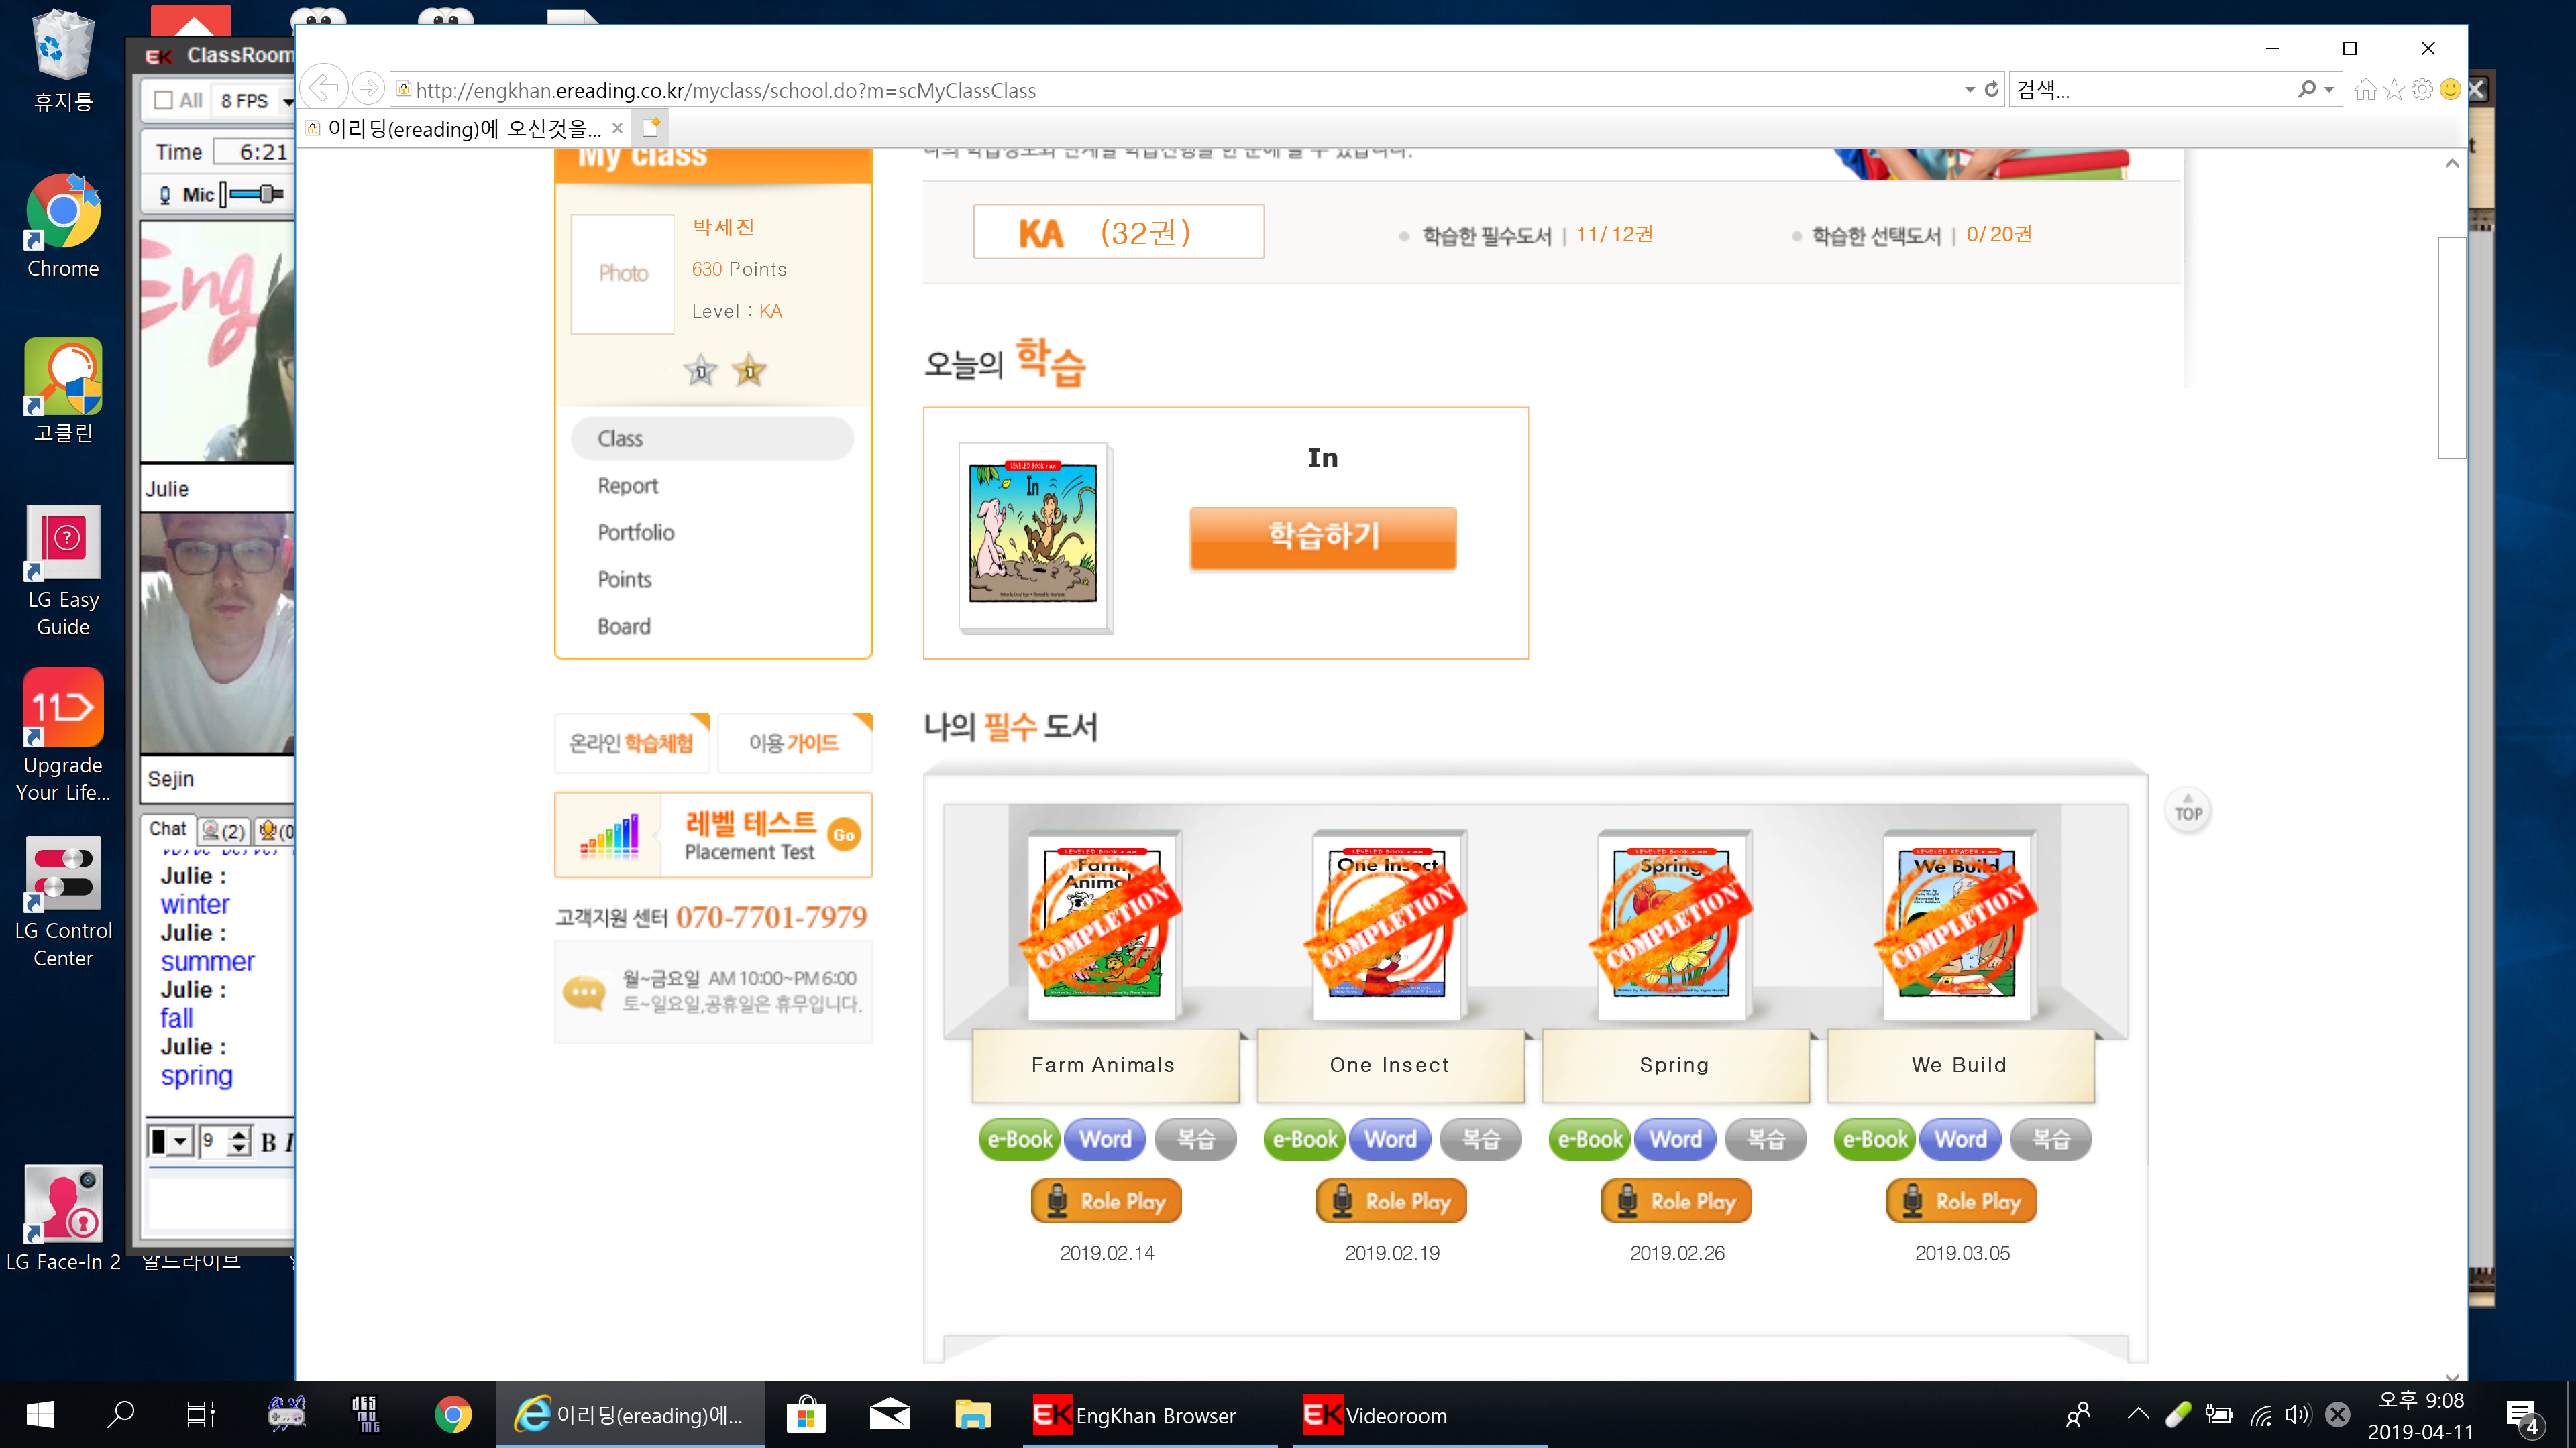The width and height of the screenshot is (2576, 1448).
Task: Open File Explorer from taskbar
Action: tap(972, 1415)
